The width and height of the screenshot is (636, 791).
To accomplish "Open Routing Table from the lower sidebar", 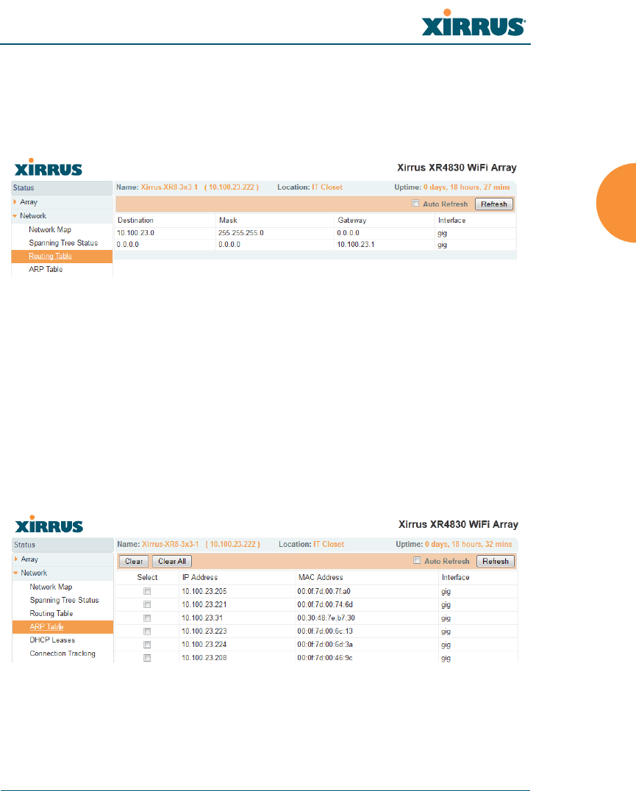I will pyautogui.click(x=51, y=613).
